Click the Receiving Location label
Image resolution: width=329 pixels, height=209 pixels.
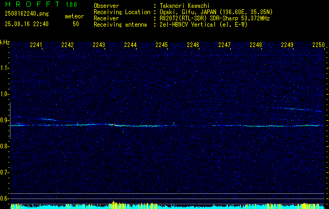[122, 12]
